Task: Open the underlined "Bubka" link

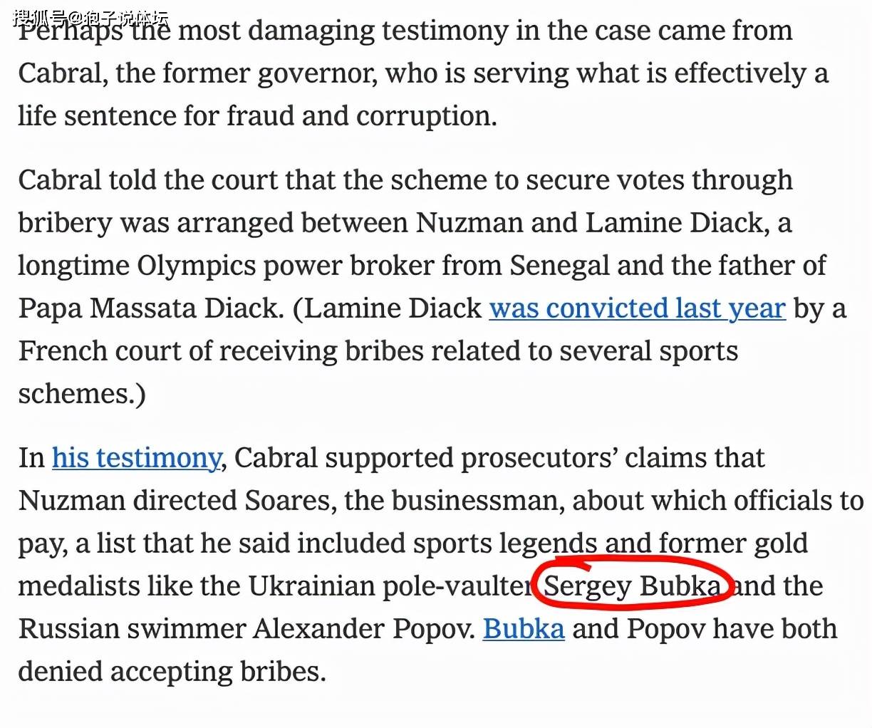Action: pyautogui.click(x=524, y=629)
